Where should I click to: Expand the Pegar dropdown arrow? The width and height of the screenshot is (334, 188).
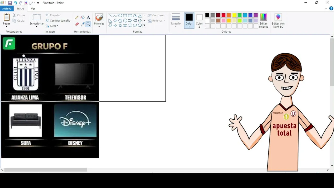pos(7,27)
